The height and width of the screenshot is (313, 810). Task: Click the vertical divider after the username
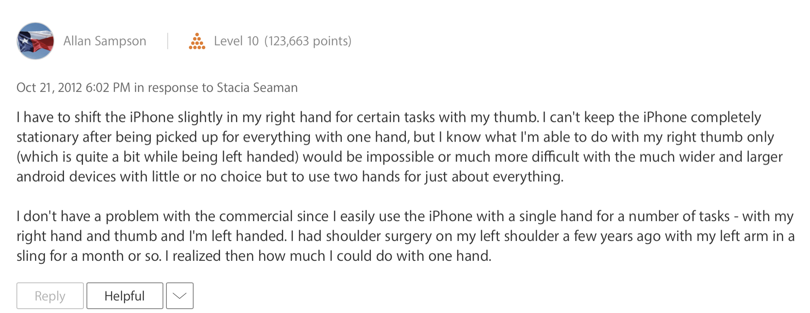tap(168, 41)
